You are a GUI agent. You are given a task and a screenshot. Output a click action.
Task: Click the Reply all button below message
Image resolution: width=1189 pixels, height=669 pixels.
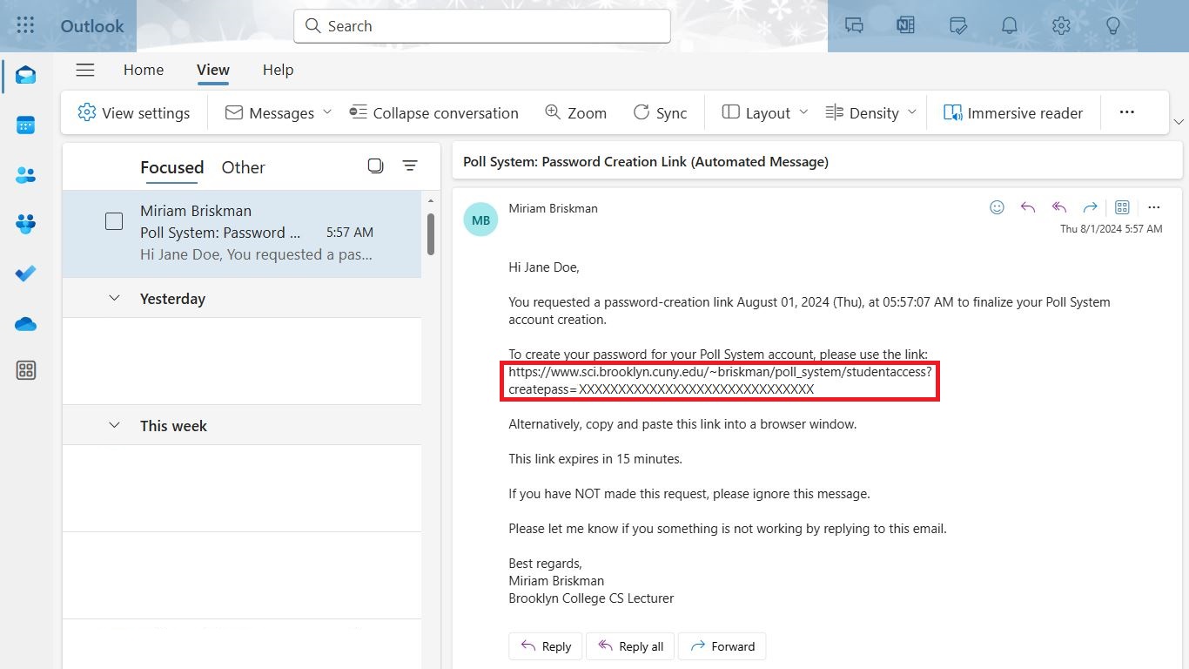coord(630,646)
